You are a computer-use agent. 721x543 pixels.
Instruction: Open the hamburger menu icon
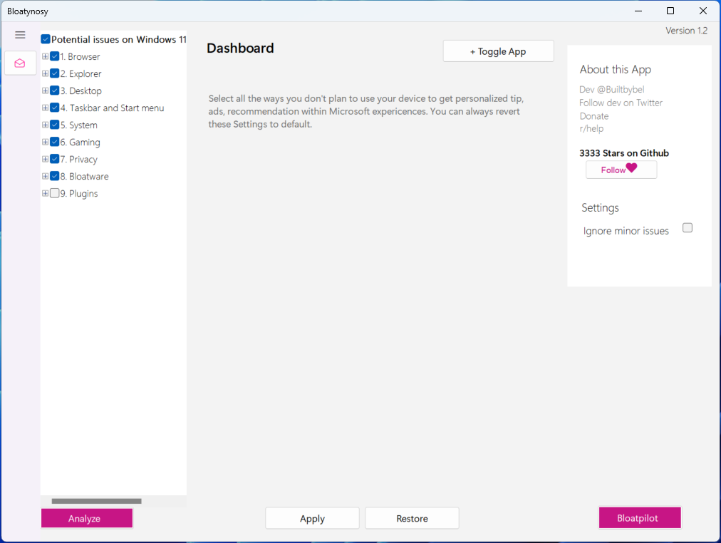point(20,34)
